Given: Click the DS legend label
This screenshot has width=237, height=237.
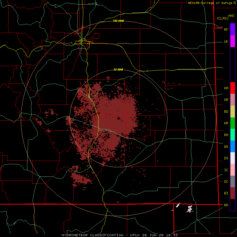Looking at the screenshot, I should pyautogui.click(x=226, y=158).
